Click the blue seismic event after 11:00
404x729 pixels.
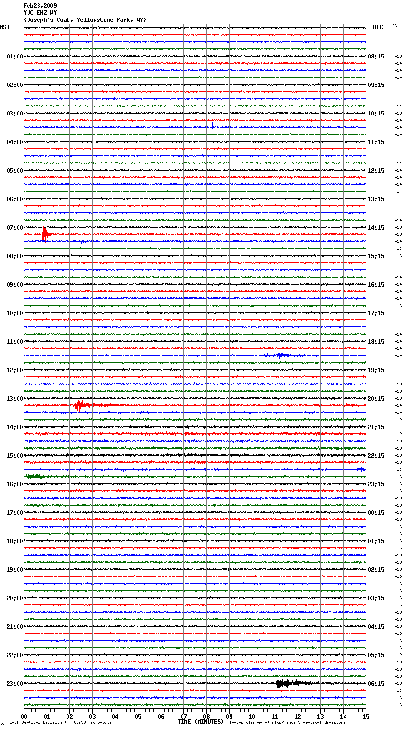[283, 355]
